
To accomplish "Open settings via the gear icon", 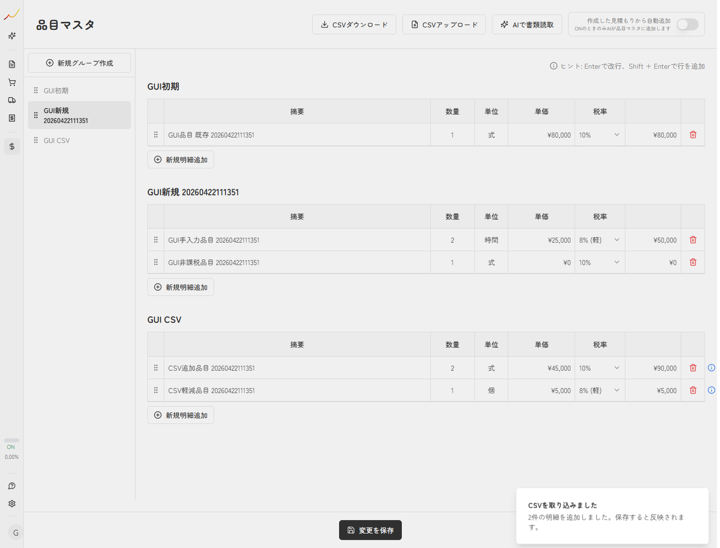I will [x=11, y=504].
